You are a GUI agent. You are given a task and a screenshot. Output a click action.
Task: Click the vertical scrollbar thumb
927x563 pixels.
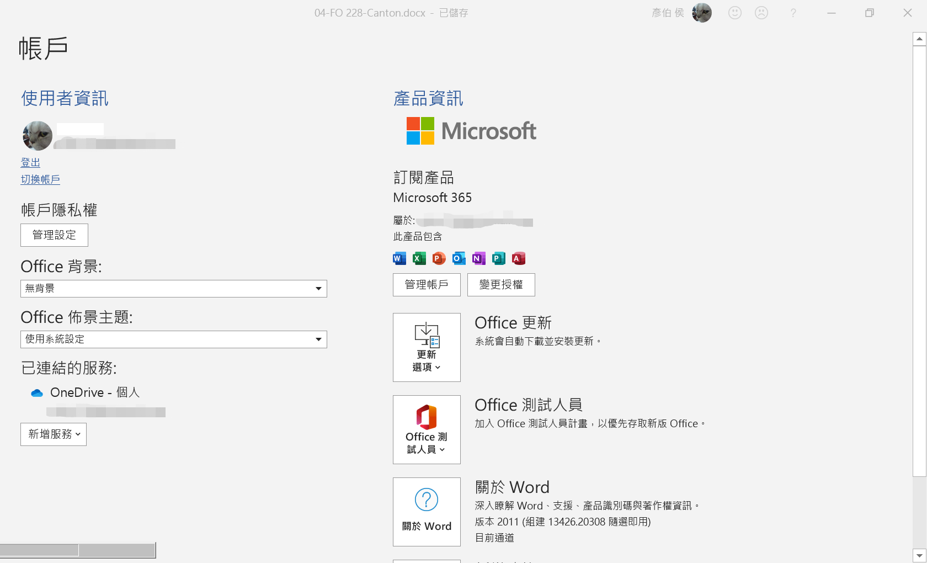click(x=919, y=261)
